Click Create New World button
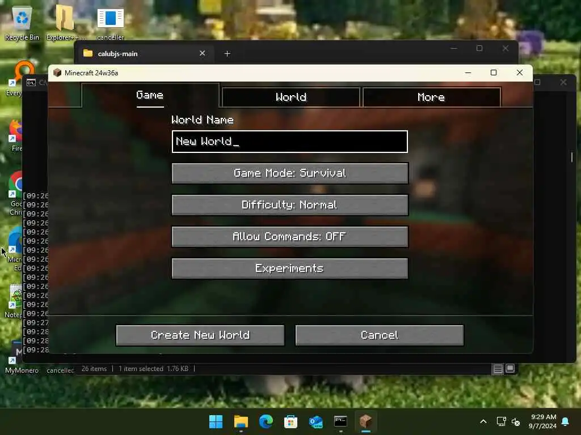This screenshot has width=581, height=435. point(200,335)
